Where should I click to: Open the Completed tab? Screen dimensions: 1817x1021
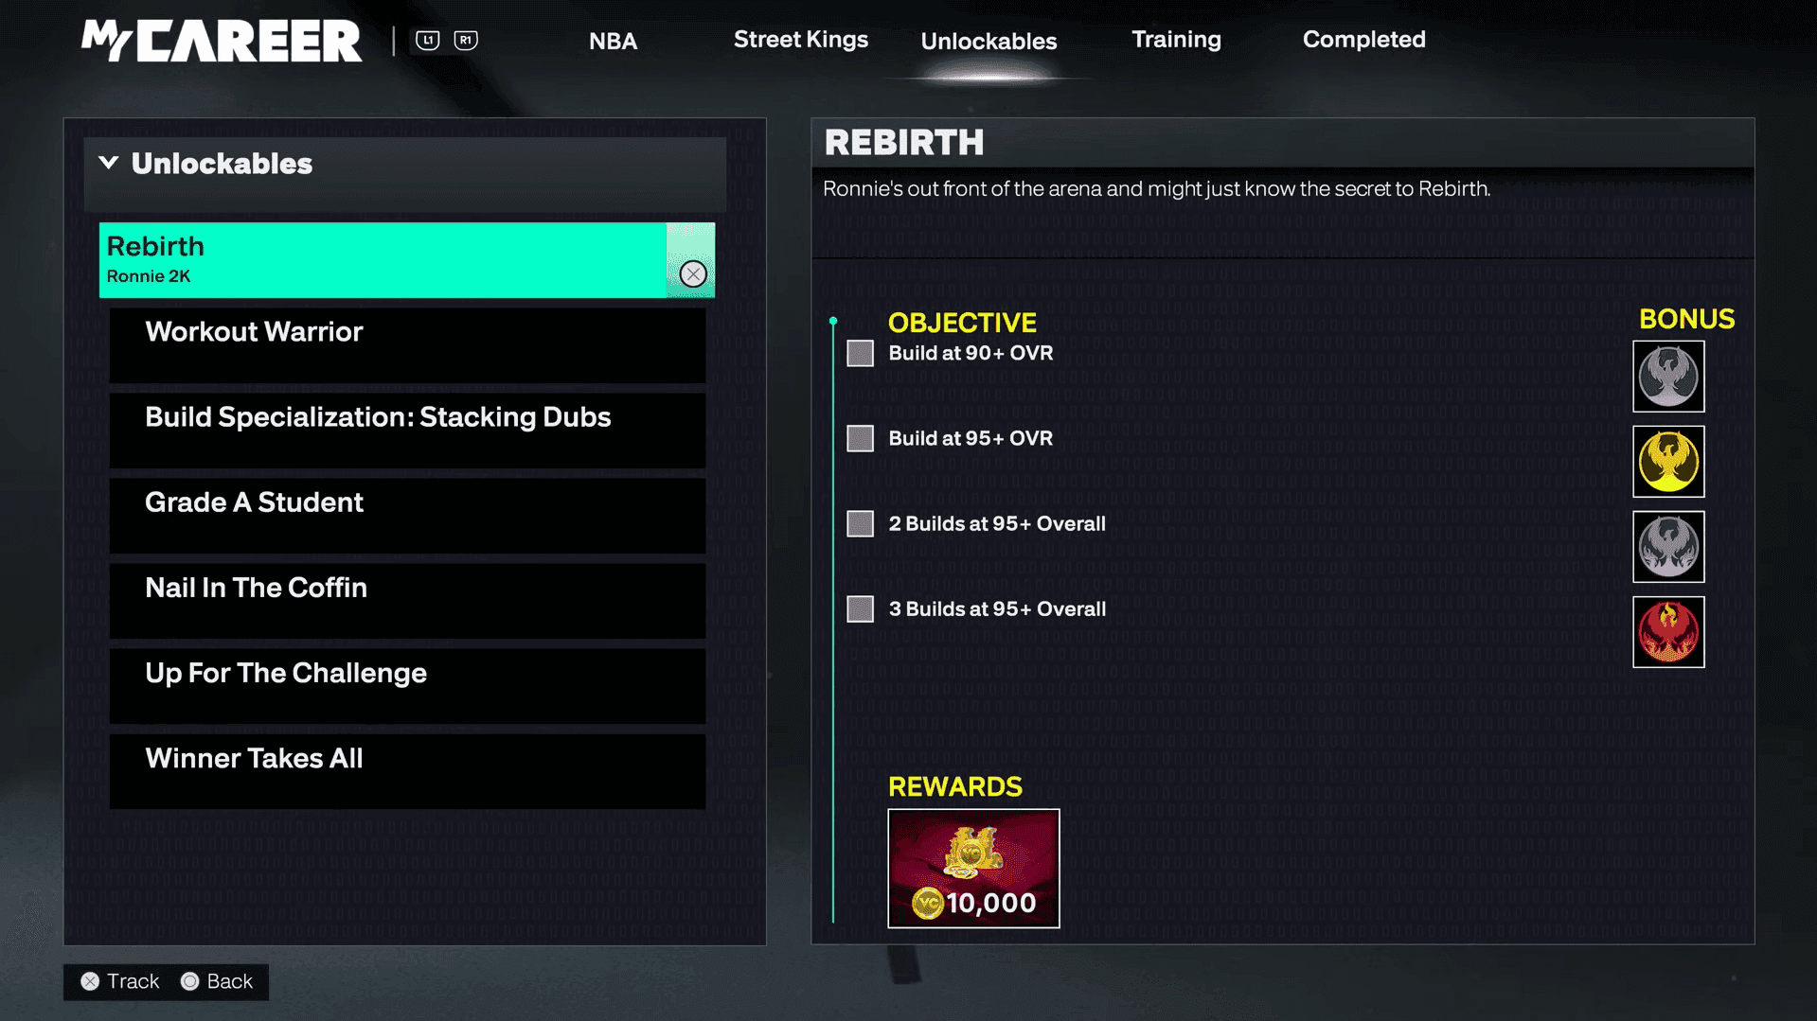1363,40
